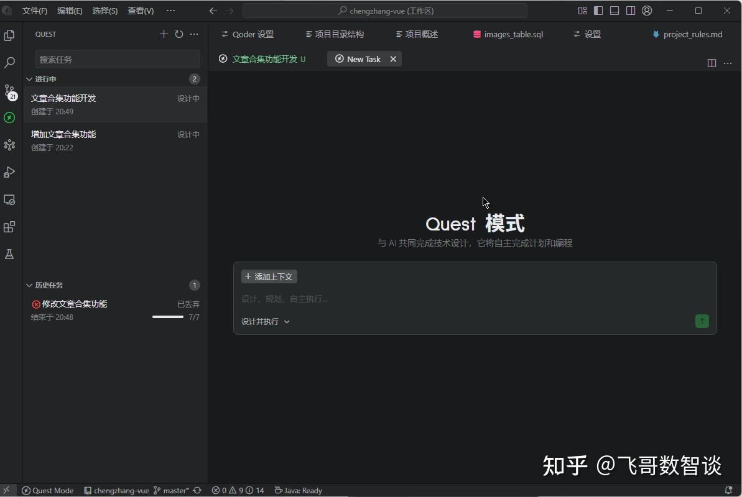Open Source Control showing 21 pending changes
The image size is (742, 497).
point(9,92)
